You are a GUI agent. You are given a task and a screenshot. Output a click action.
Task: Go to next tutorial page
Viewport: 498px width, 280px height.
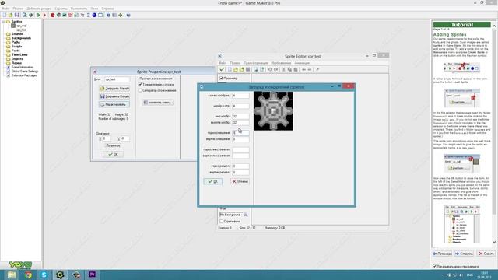click(x=464, y=254)
